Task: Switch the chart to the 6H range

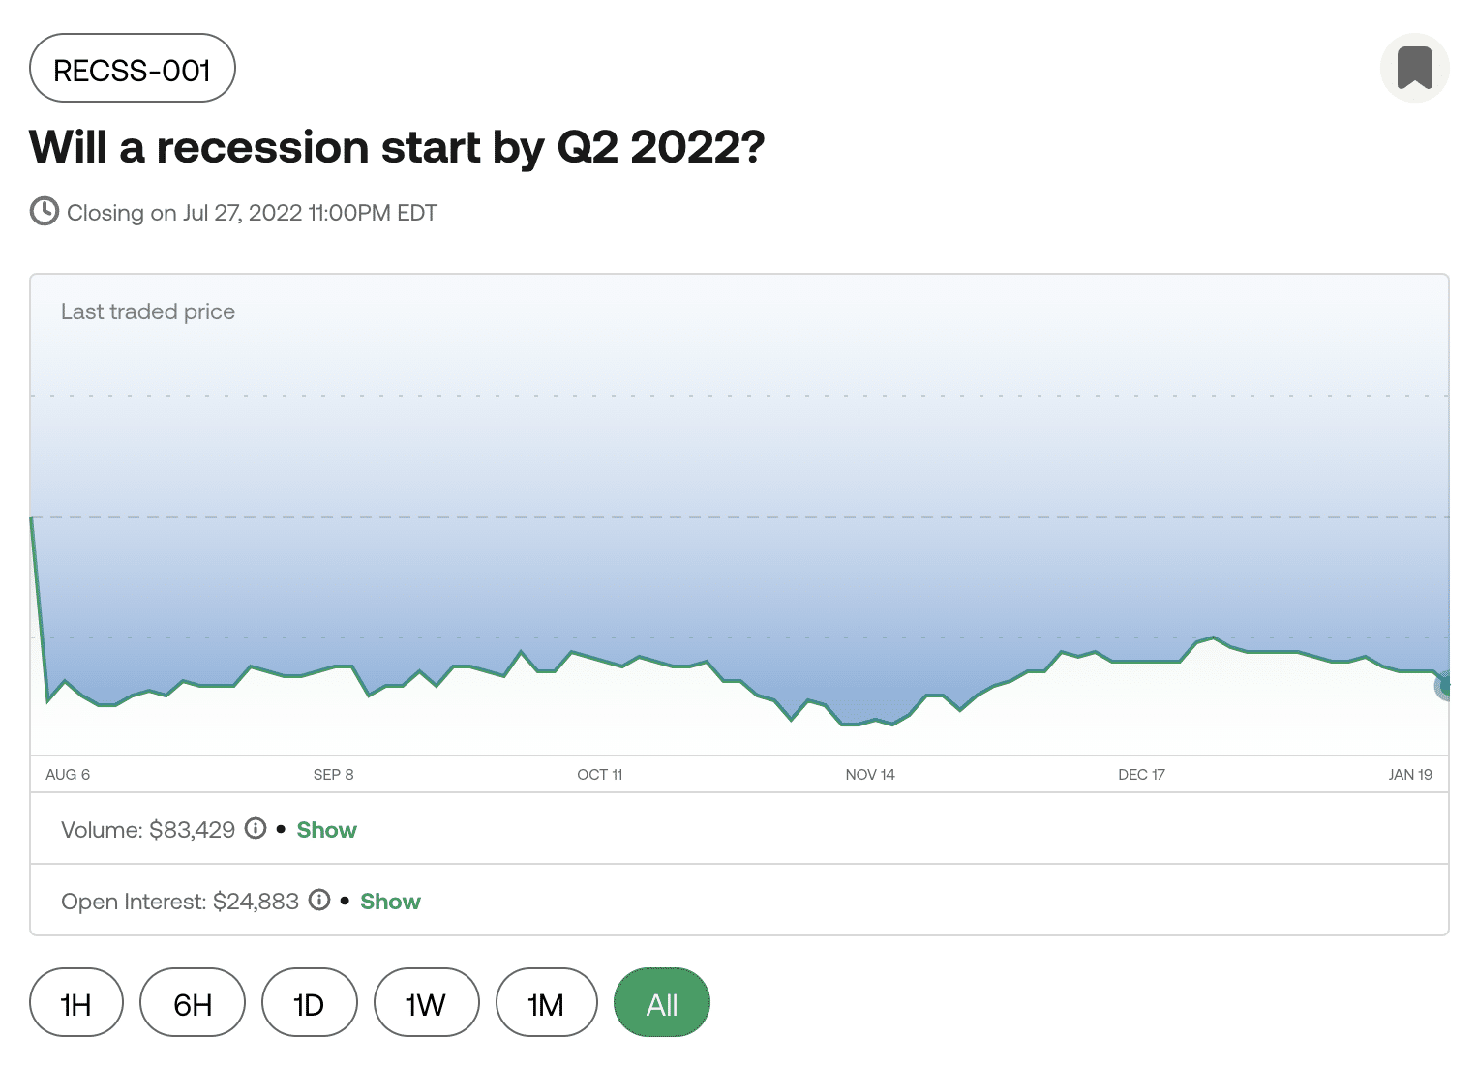Action: pos(193,1002)
